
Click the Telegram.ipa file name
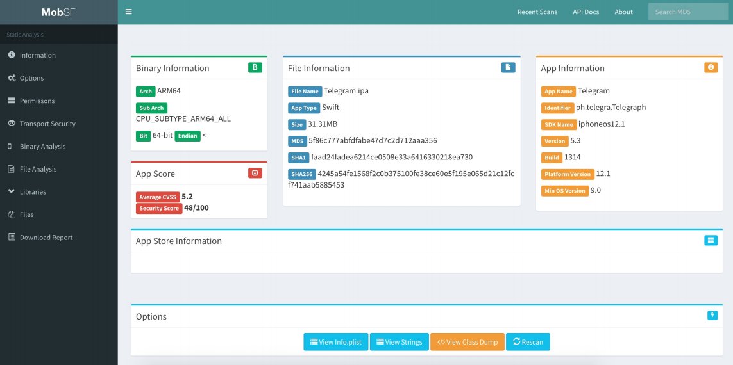(346, 91)
